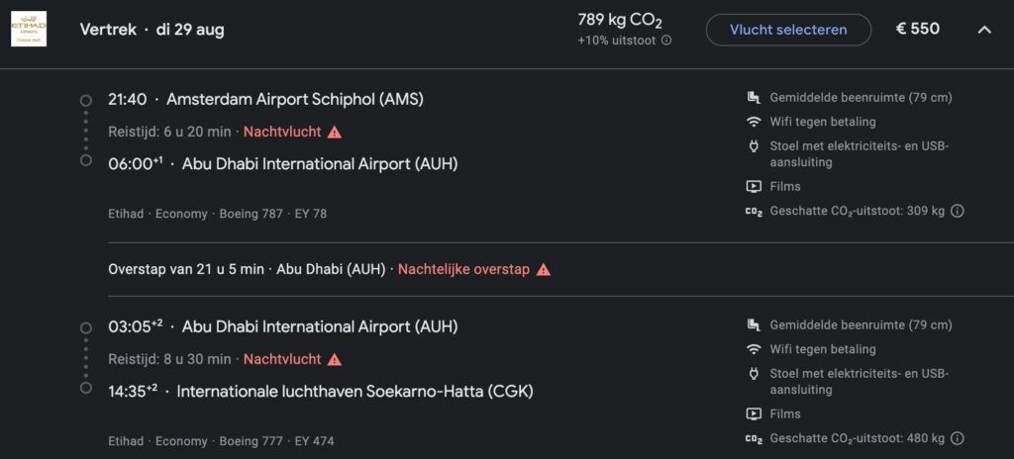Viewport: 1014px width, 459px height.
Task: Click the Films icon for flight EY 474
Action: [754, 413]
